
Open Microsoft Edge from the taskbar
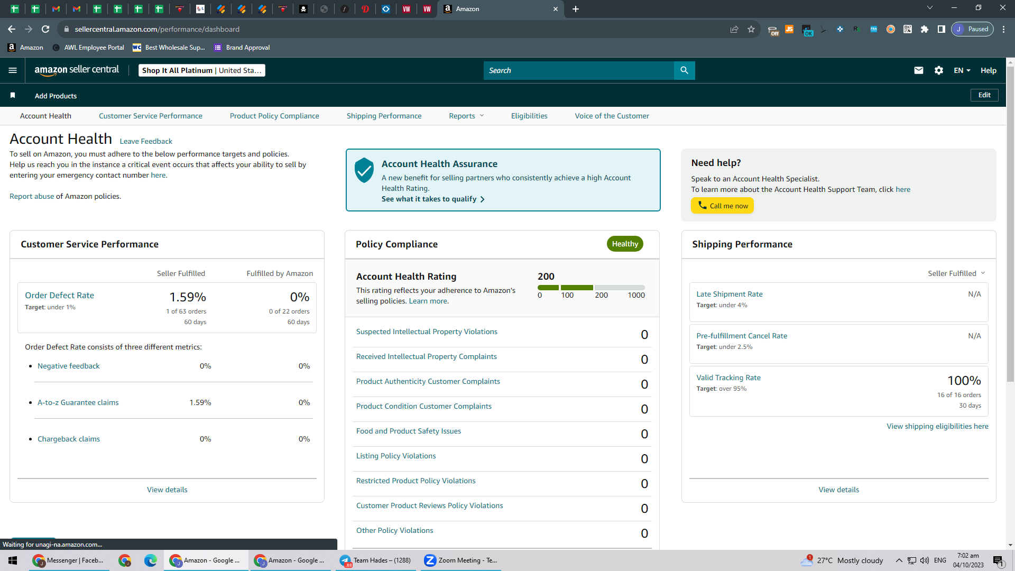coord(151,560)
